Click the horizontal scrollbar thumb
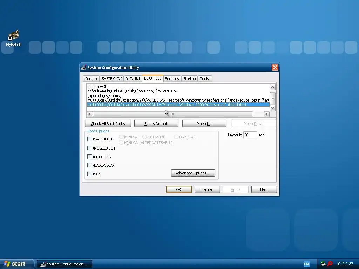The width and height of the screenshot is (359, 269). point(173,114)
